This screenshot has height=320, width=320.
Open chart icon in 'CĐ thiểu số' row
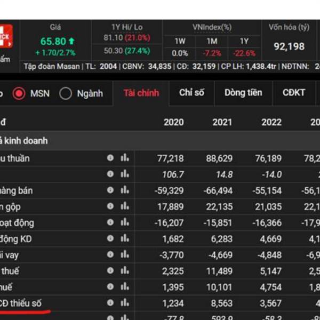pos(125,302)
